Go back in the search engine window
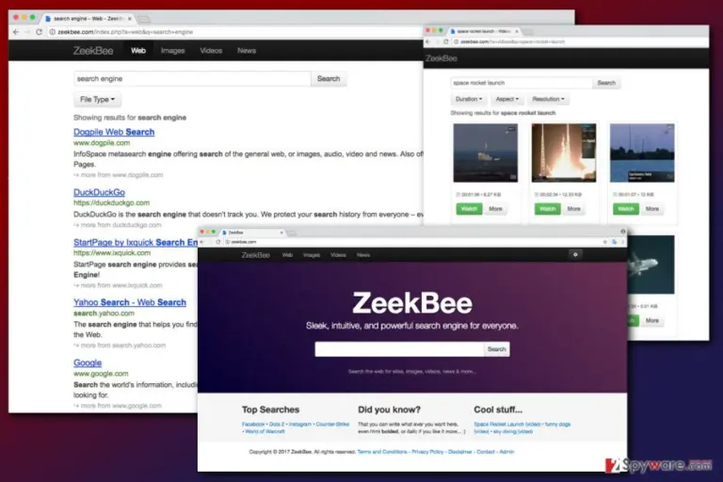The height and width of the screenshot is (482, 723). tap(16, 32)
